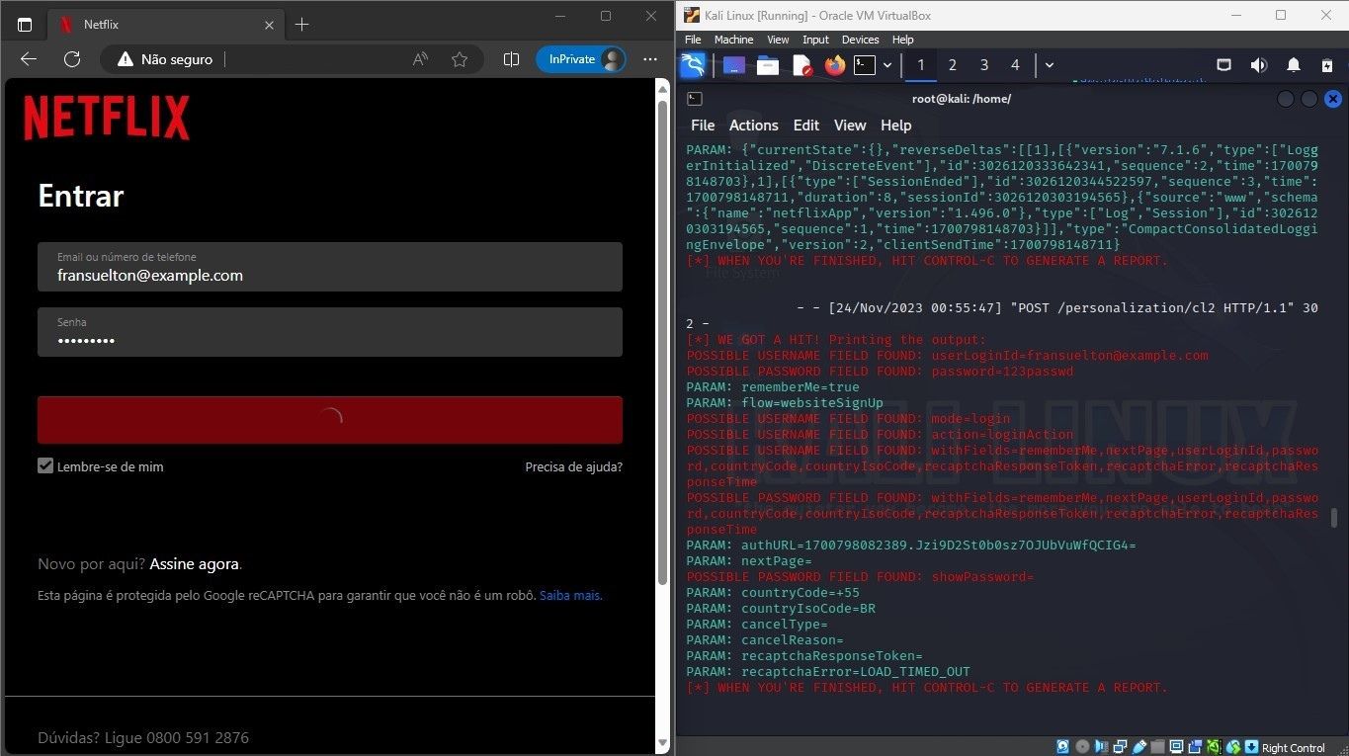Click the Email ou número de telefone field

pos(330,267)
